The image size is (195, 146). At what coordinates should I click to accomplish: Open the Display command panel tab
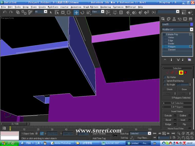(185, 19)
